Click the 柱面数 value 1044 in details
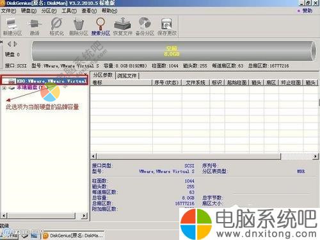320x240 pixels. click(189, 181)
